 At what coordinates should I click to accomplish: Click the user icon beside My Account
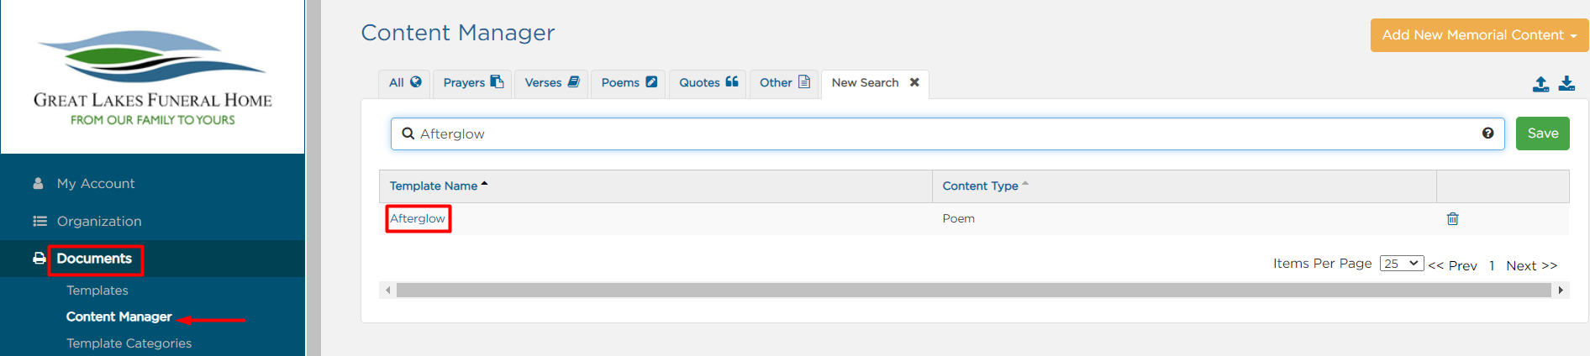coord(38,183)
